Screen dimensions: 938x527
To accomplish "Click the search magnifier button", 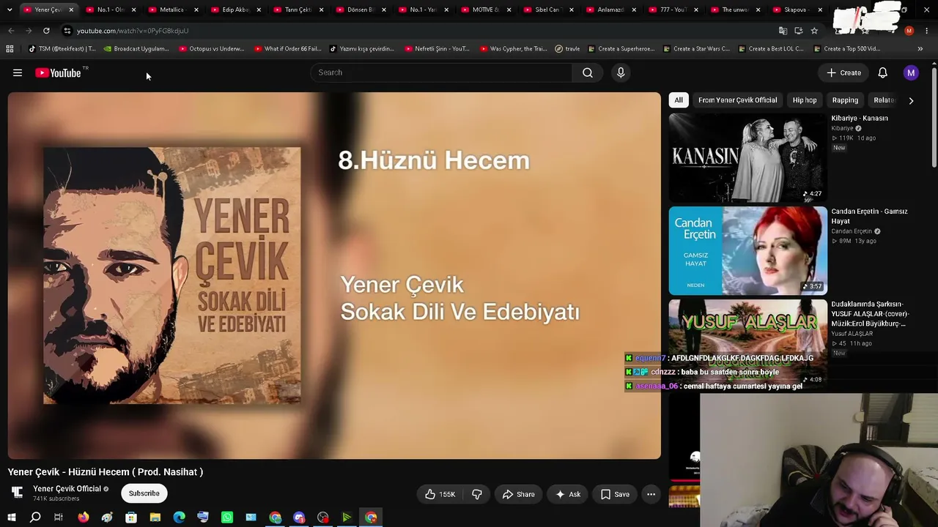I will coord(588,72).
